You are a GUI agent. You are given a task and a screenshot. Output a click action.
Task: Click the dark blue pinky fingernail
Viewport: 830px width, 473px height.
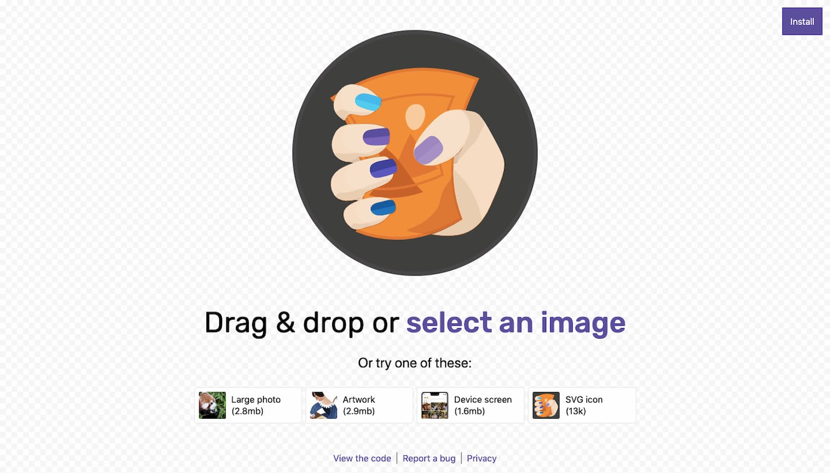tap(383, 207)
